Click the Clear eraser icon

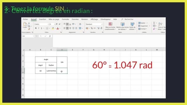154,29
